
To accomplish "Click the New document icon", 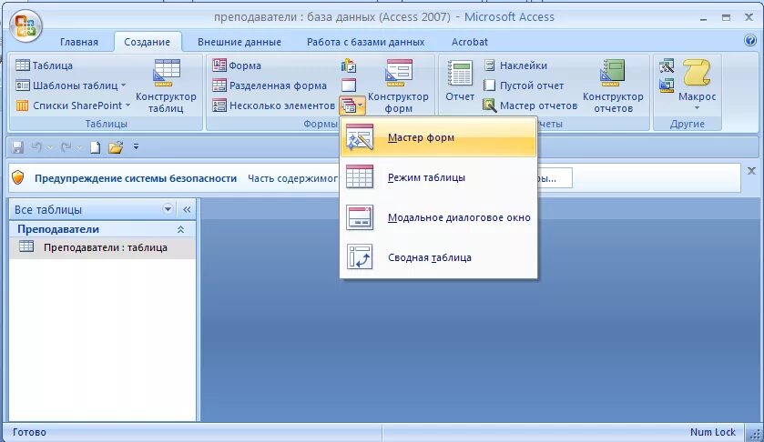I will click(x=96, y=147).
